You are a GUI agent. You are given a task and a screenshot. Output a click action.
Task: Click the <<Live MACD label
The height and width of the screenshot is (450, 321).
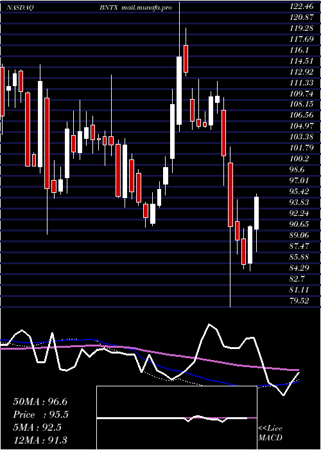[270, 433]
